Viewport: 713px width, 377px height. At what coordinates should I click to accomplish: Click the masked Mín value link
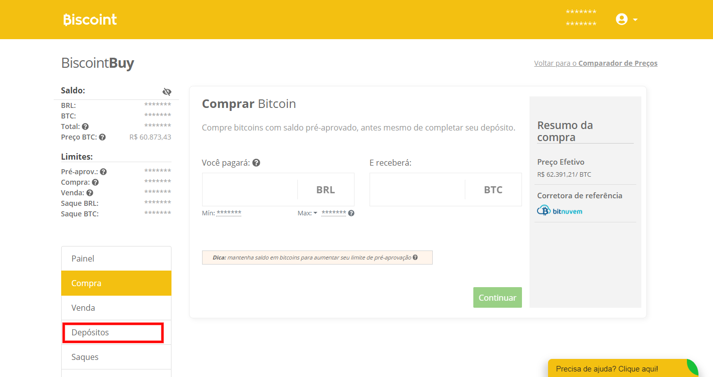229,213
